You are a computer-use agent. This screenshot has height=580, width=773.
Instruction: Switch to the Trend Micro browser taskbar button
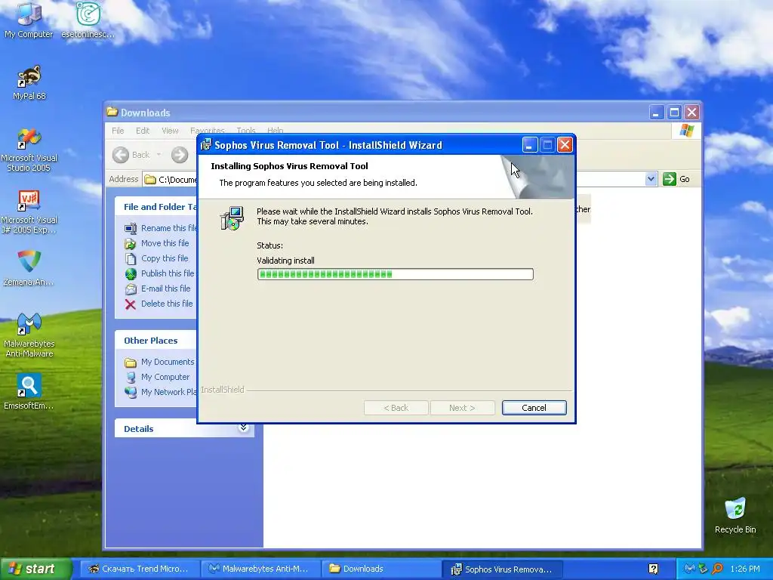[x=140, y=569]
